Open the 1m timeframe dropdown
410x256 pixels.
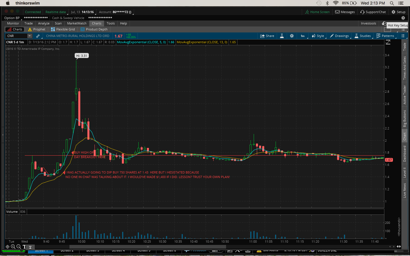pos(303,36)
